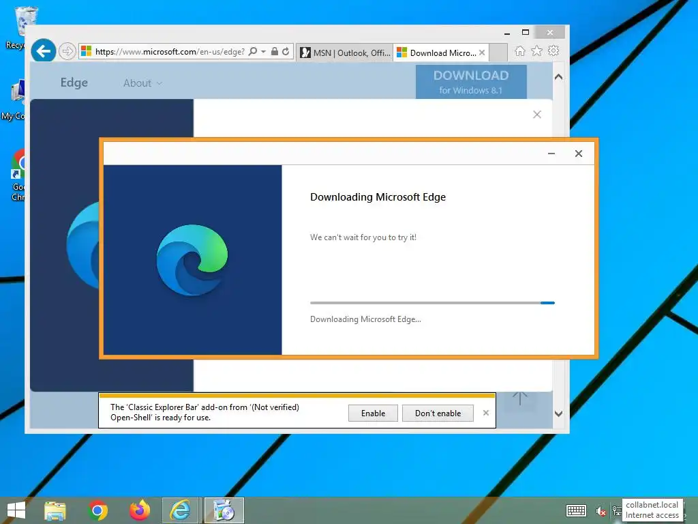The image size is (698, 524).
Task: Close the Downloading Microsoft Edge installer
Action: coord(579,154)
